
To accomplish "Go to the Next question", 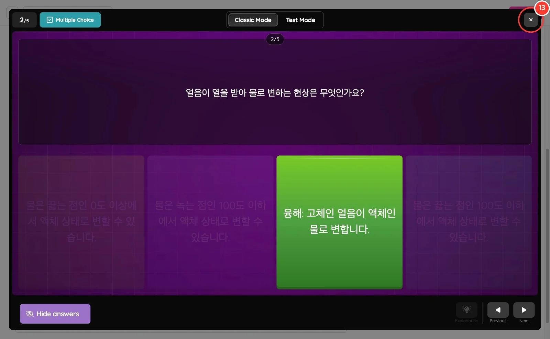I will (524, 310).
